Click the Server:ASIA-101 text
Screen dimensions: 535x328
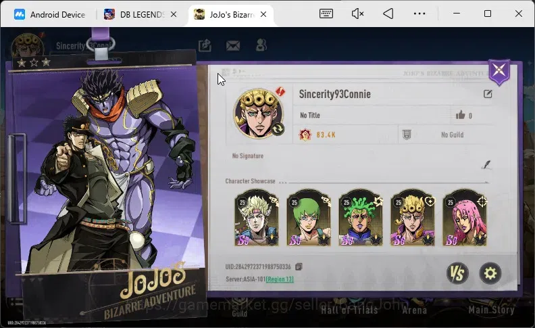click(x=245, y=279)
